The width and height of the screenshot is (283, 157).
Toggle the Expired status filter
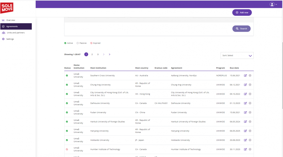pyautogui.click(x=95, y=43)
